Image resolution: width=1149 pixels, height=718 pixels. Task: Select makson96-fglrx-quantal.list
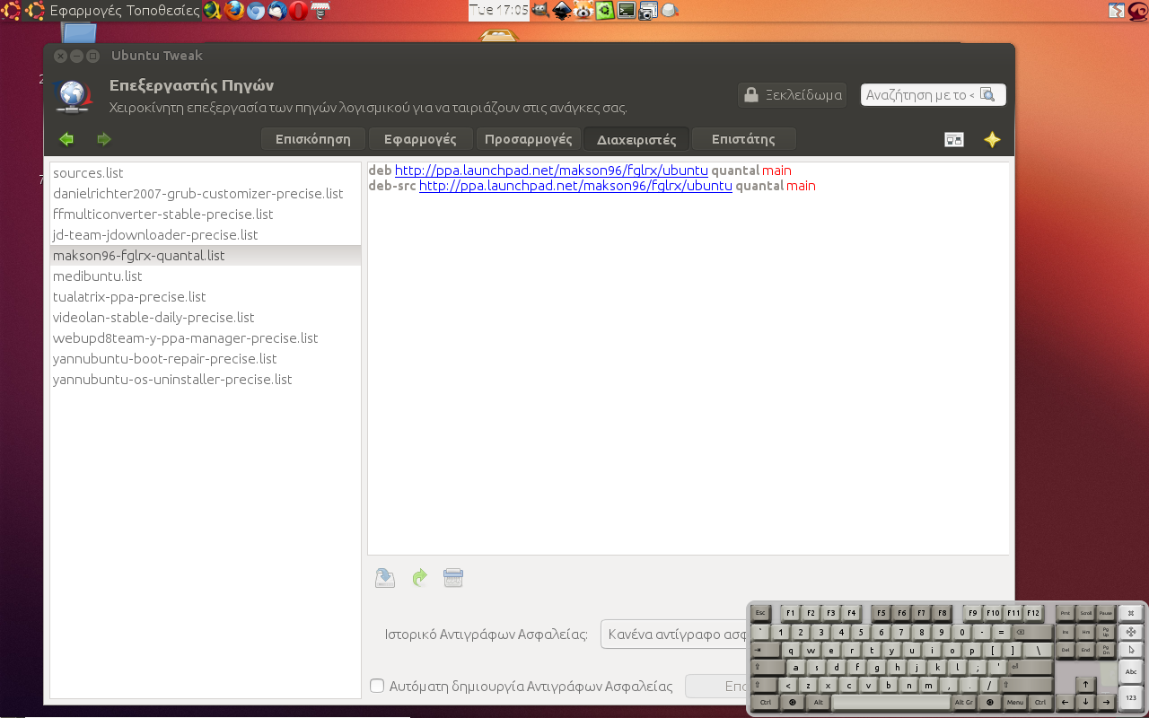[x=206, y=256]
